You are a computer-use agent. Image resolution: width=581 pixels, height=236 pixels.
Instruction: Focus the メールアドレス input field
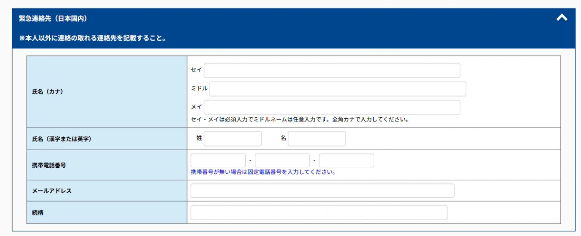pos(322,191)
